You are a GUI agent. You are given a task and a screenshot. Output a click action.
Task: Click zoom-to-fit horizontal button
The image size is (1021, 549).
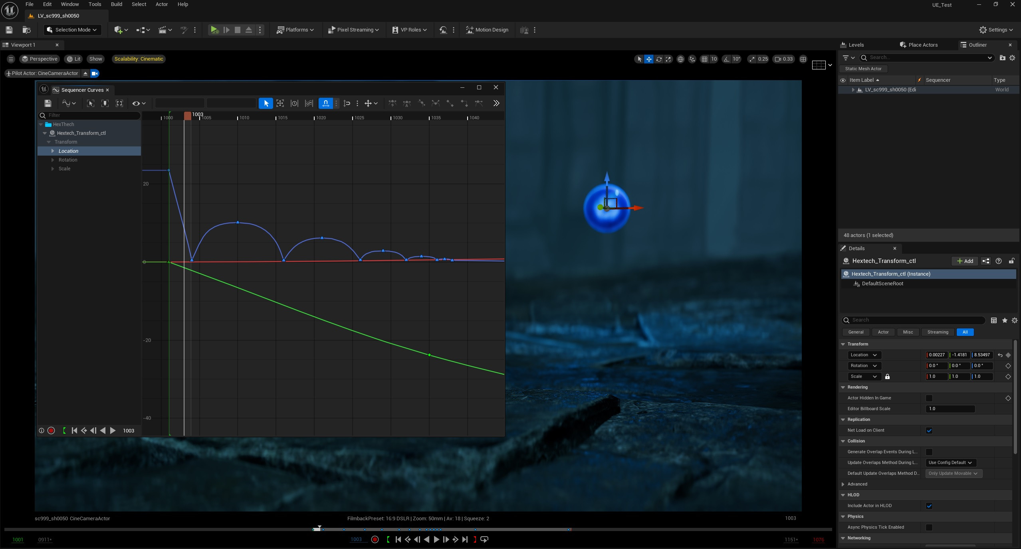[x=119, y=103]
